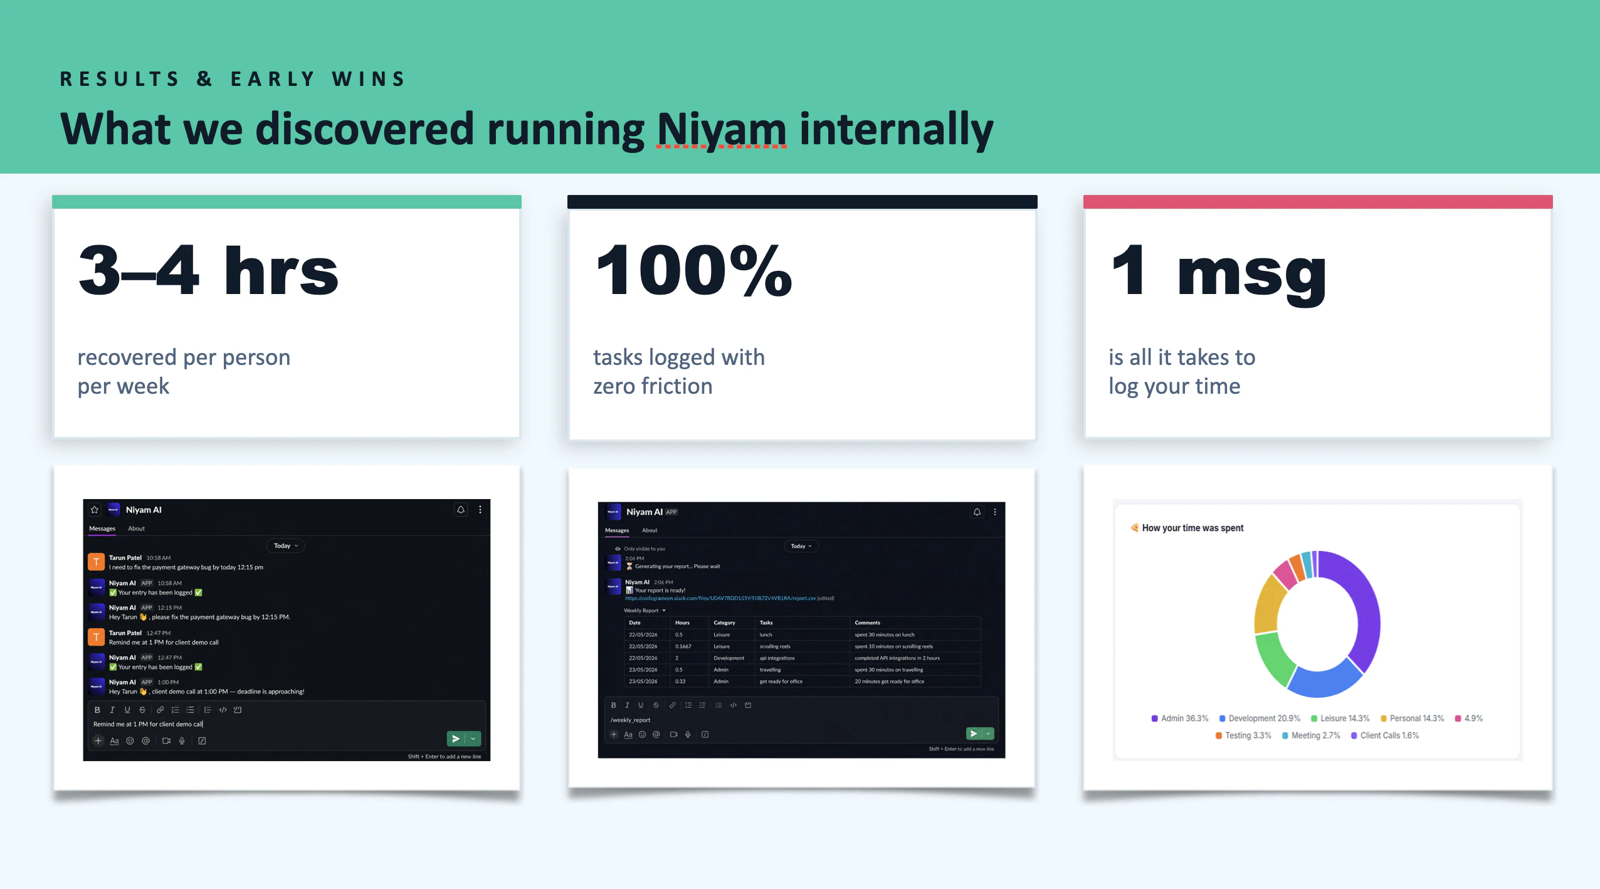This screenshot has height=889, width=1600.
Task: Click the Tarun Patel avatar at 10:58 AM
Action: 96,562
